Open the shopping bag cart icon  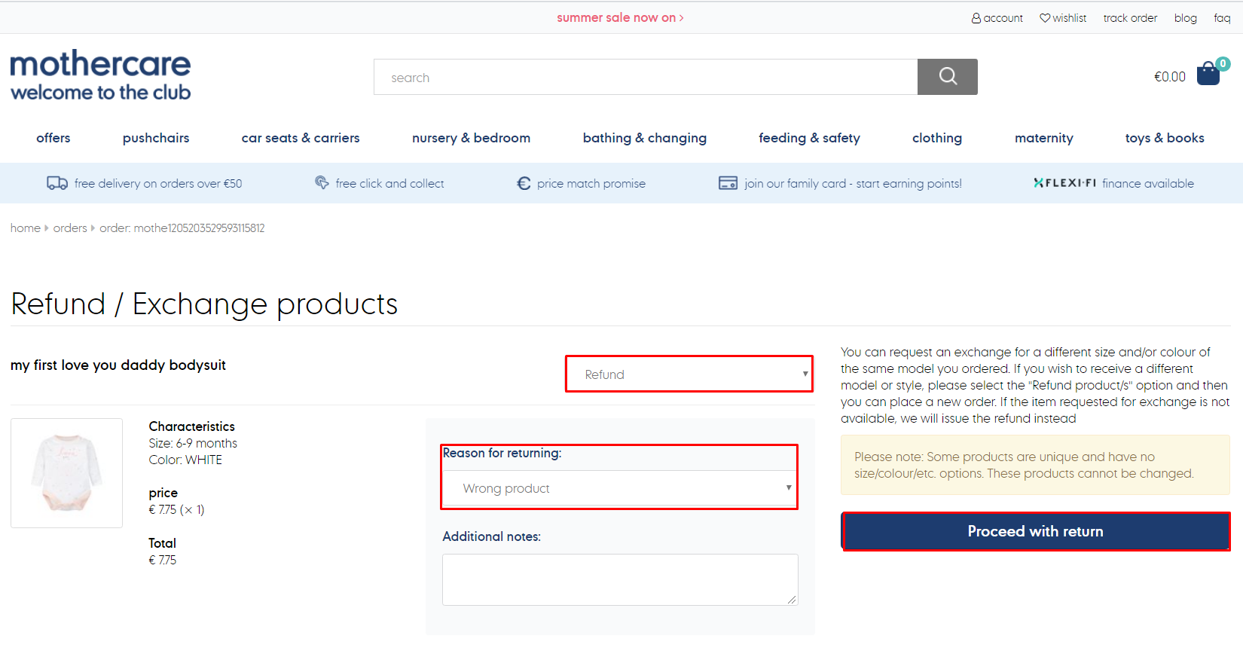pyautogui.click(x=1208, y=74)
